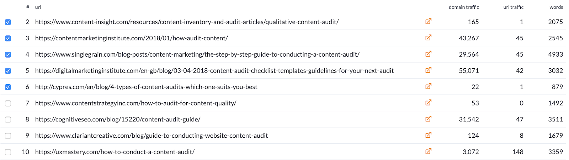
Task: Uncheck the checkbox for row 5
Action: click(8, 71)
